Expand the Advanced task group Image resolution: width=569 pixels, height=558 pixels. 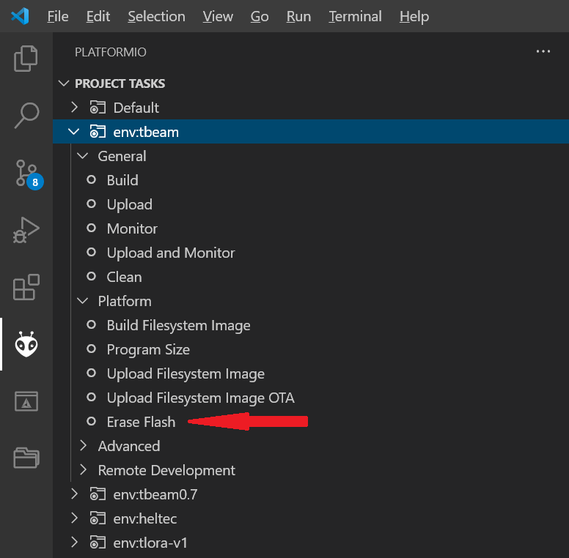coord(128,446)
